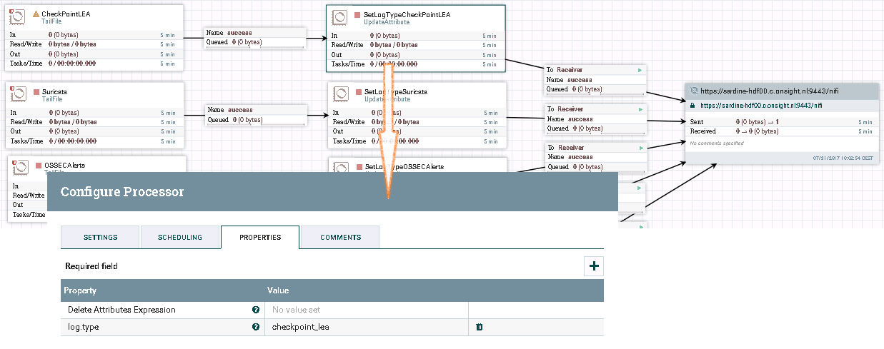Click the plus icon to add property
The image size is (884, 349).
tap(594, 266)
